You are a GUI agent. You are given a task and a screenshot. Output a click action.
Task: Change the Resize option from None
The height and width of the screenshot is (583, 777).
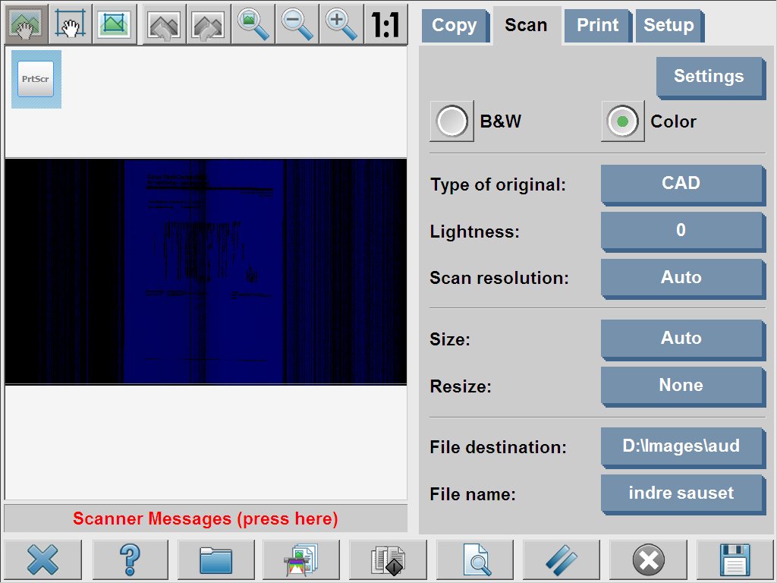point(681,386)
